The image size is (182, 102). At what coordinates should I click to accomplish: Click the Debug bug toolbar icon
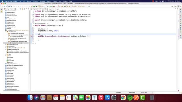[47, 6]
